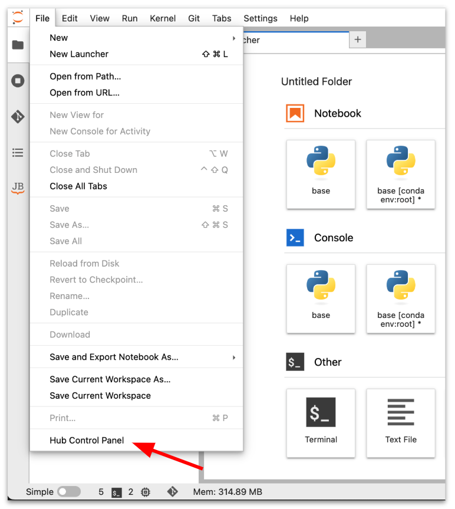Create a new Text File from launcher
This screenshot has width=455, height=509.
[x=401, y=422]
